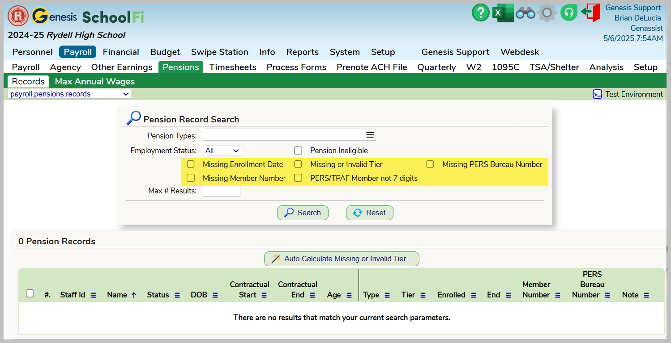Enable the Missing Enrollment Date filter
This screenshot has width=671, height=343.
coord(191,164)
